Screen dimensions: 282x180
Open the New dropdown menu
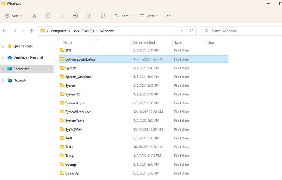tap(14, 16)
